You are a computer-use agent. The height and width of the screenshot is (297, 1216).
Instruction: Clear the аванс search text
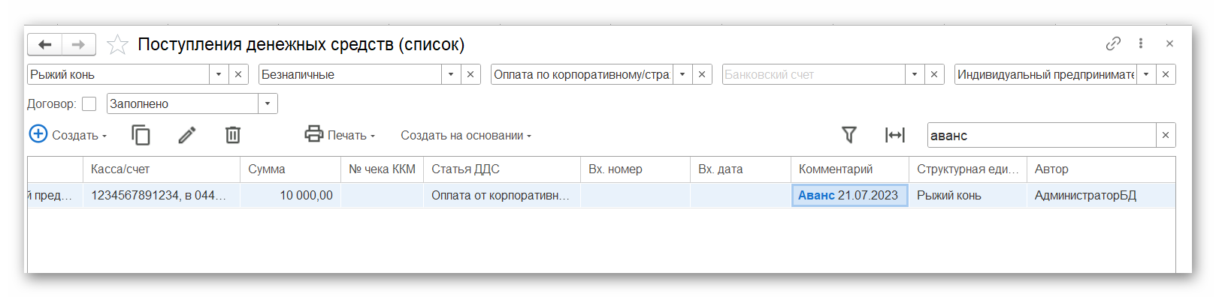click(x=1166, y=135)
